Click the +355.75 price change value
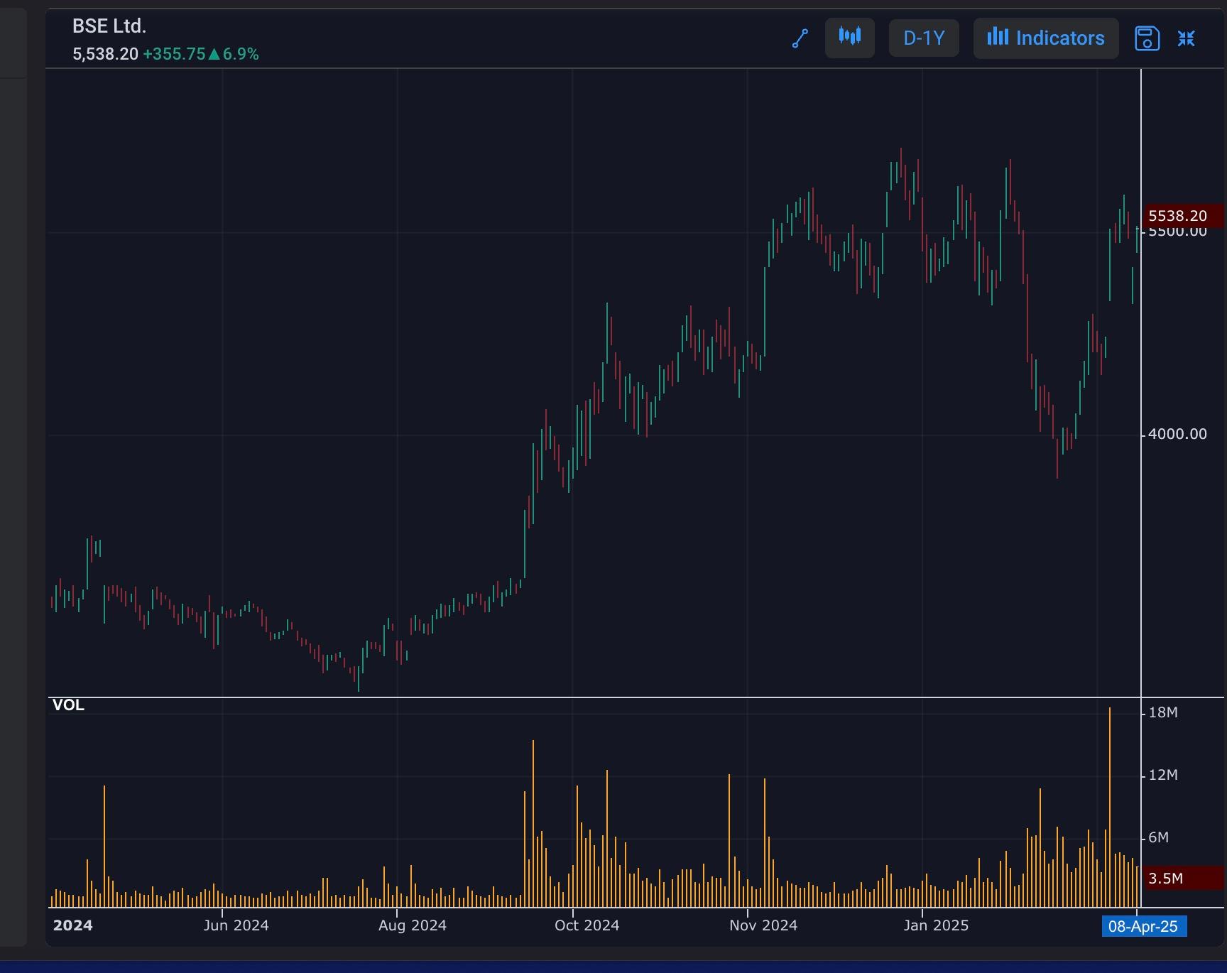Screen dimensions: 1227x973 pyautogui.click(x=174, y=54)
